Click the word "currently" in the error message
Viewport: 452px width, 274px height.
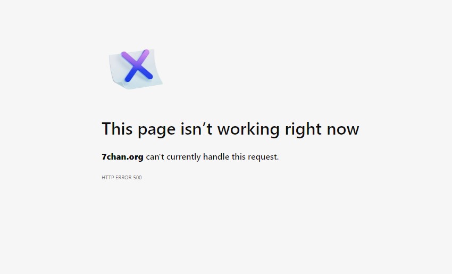click(x=183, y=157)
